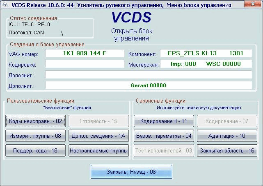263x186 pixels.
Task: Open Поддер. кода - 18
Action: point(35,150)
